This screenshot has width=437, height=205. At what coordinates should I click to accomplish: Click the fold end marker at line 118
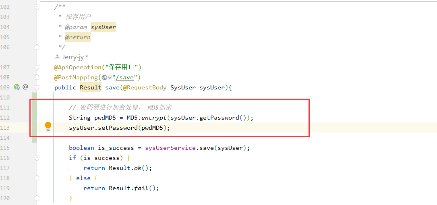pos(37,178)
